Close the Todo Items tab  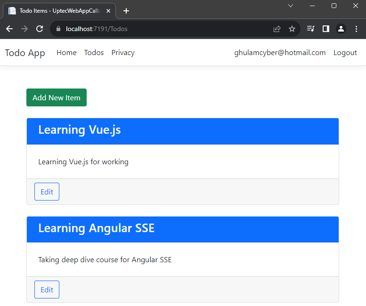(109, 11)
